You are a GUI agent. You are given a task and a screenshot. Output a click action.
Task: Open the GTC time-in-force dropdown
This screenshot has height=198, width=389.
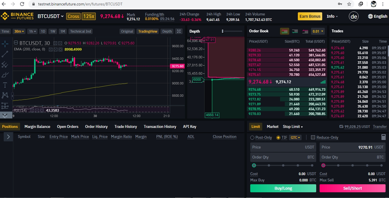[x=296, y=137]
